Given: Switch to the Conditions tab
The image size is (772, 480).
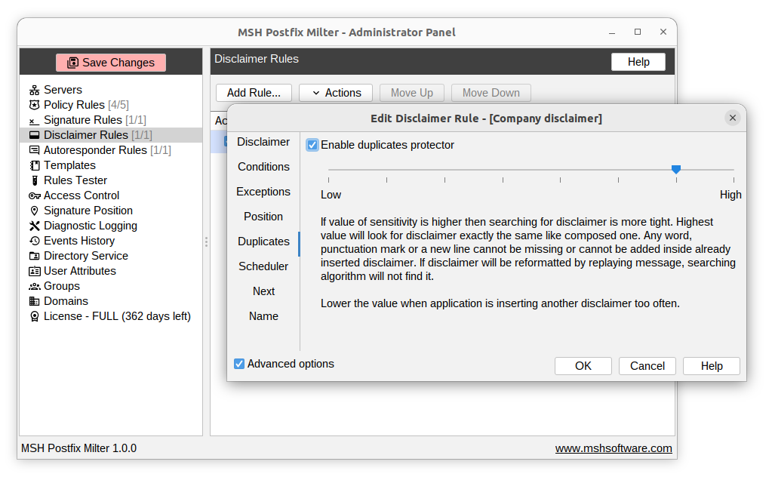Looking at the screenshot, I should pos(263,167).
